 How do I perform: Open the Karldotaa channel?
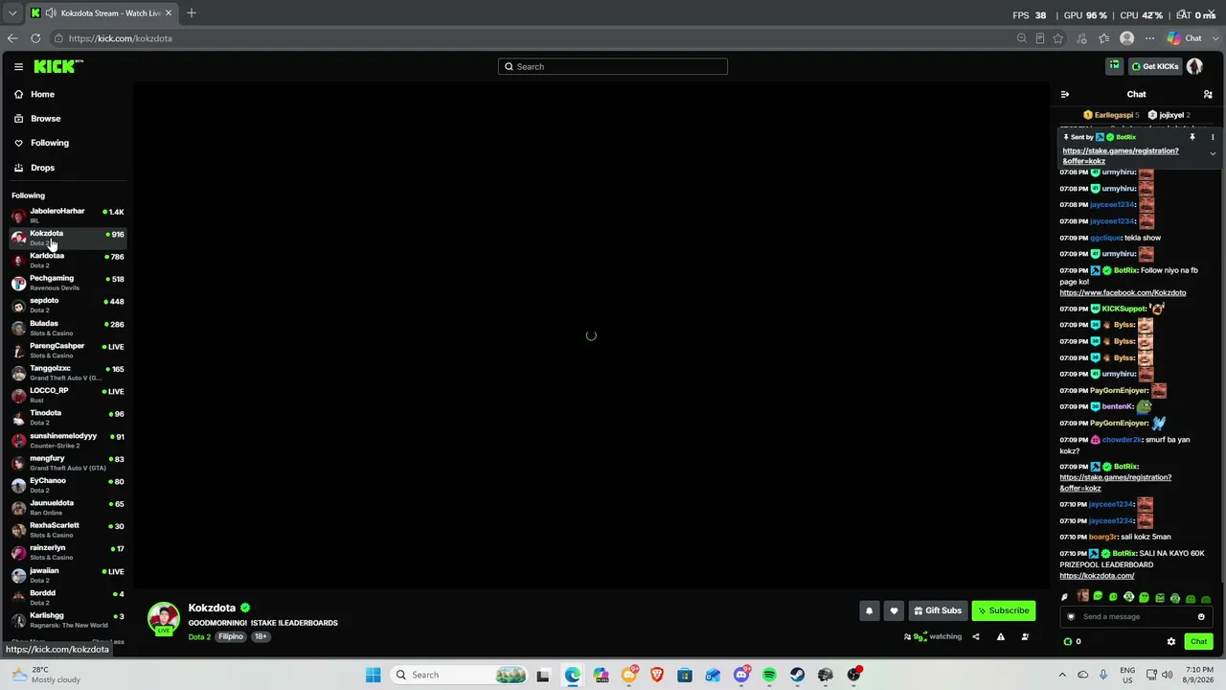tap(67, 260)
